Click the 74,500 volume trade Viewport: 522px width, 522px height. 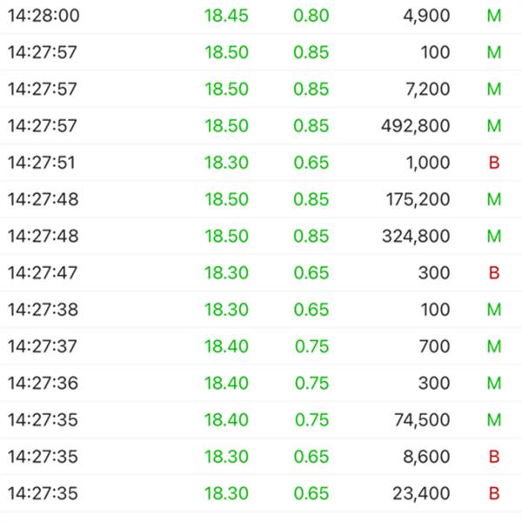coord(422,420)
